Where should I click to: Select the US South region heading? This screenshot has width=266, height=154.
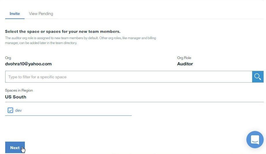(16, 97)
